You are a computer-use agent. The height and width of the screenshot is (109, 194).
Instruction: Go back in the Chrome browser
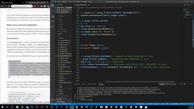tap(2, 6)
